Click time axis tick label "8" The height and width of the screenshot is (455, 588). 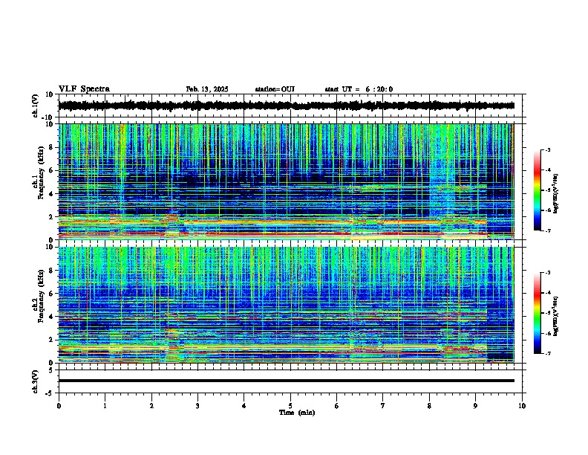tap(429, 406)
